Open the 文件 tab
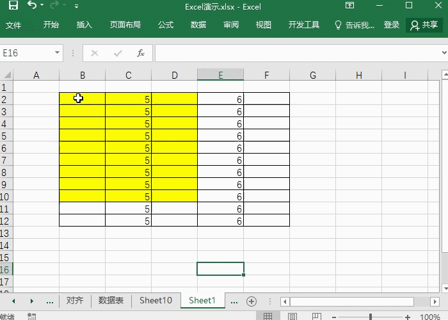This screenshot has width=448, height=320. [x=13, y=25]
